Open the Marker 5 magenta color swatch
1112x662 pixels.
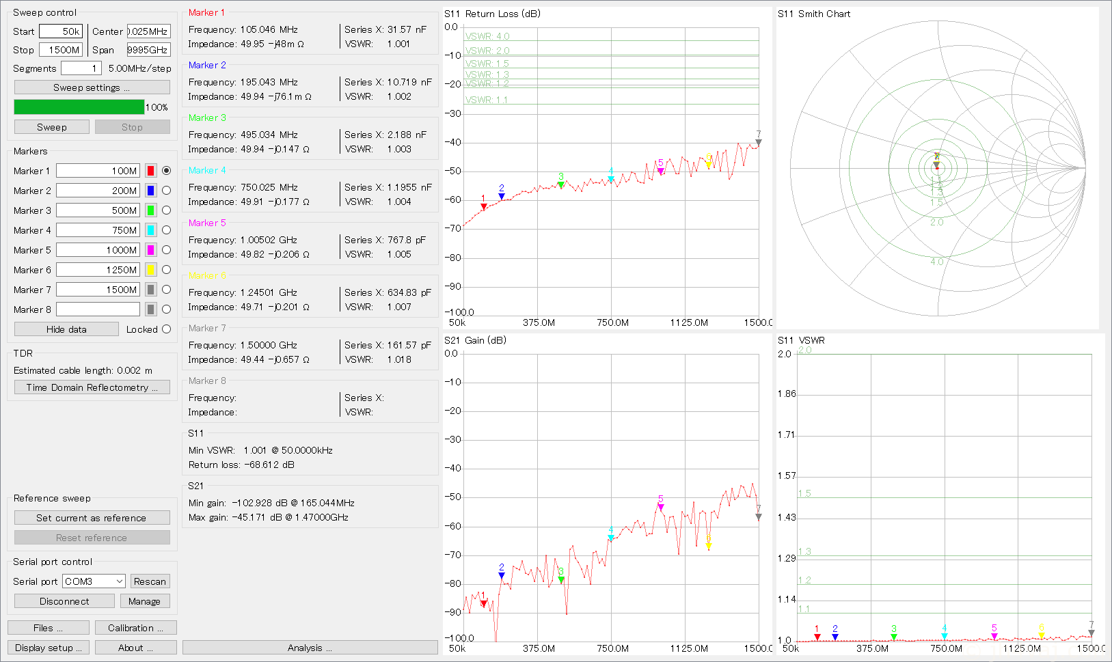[x=151, y=250]
